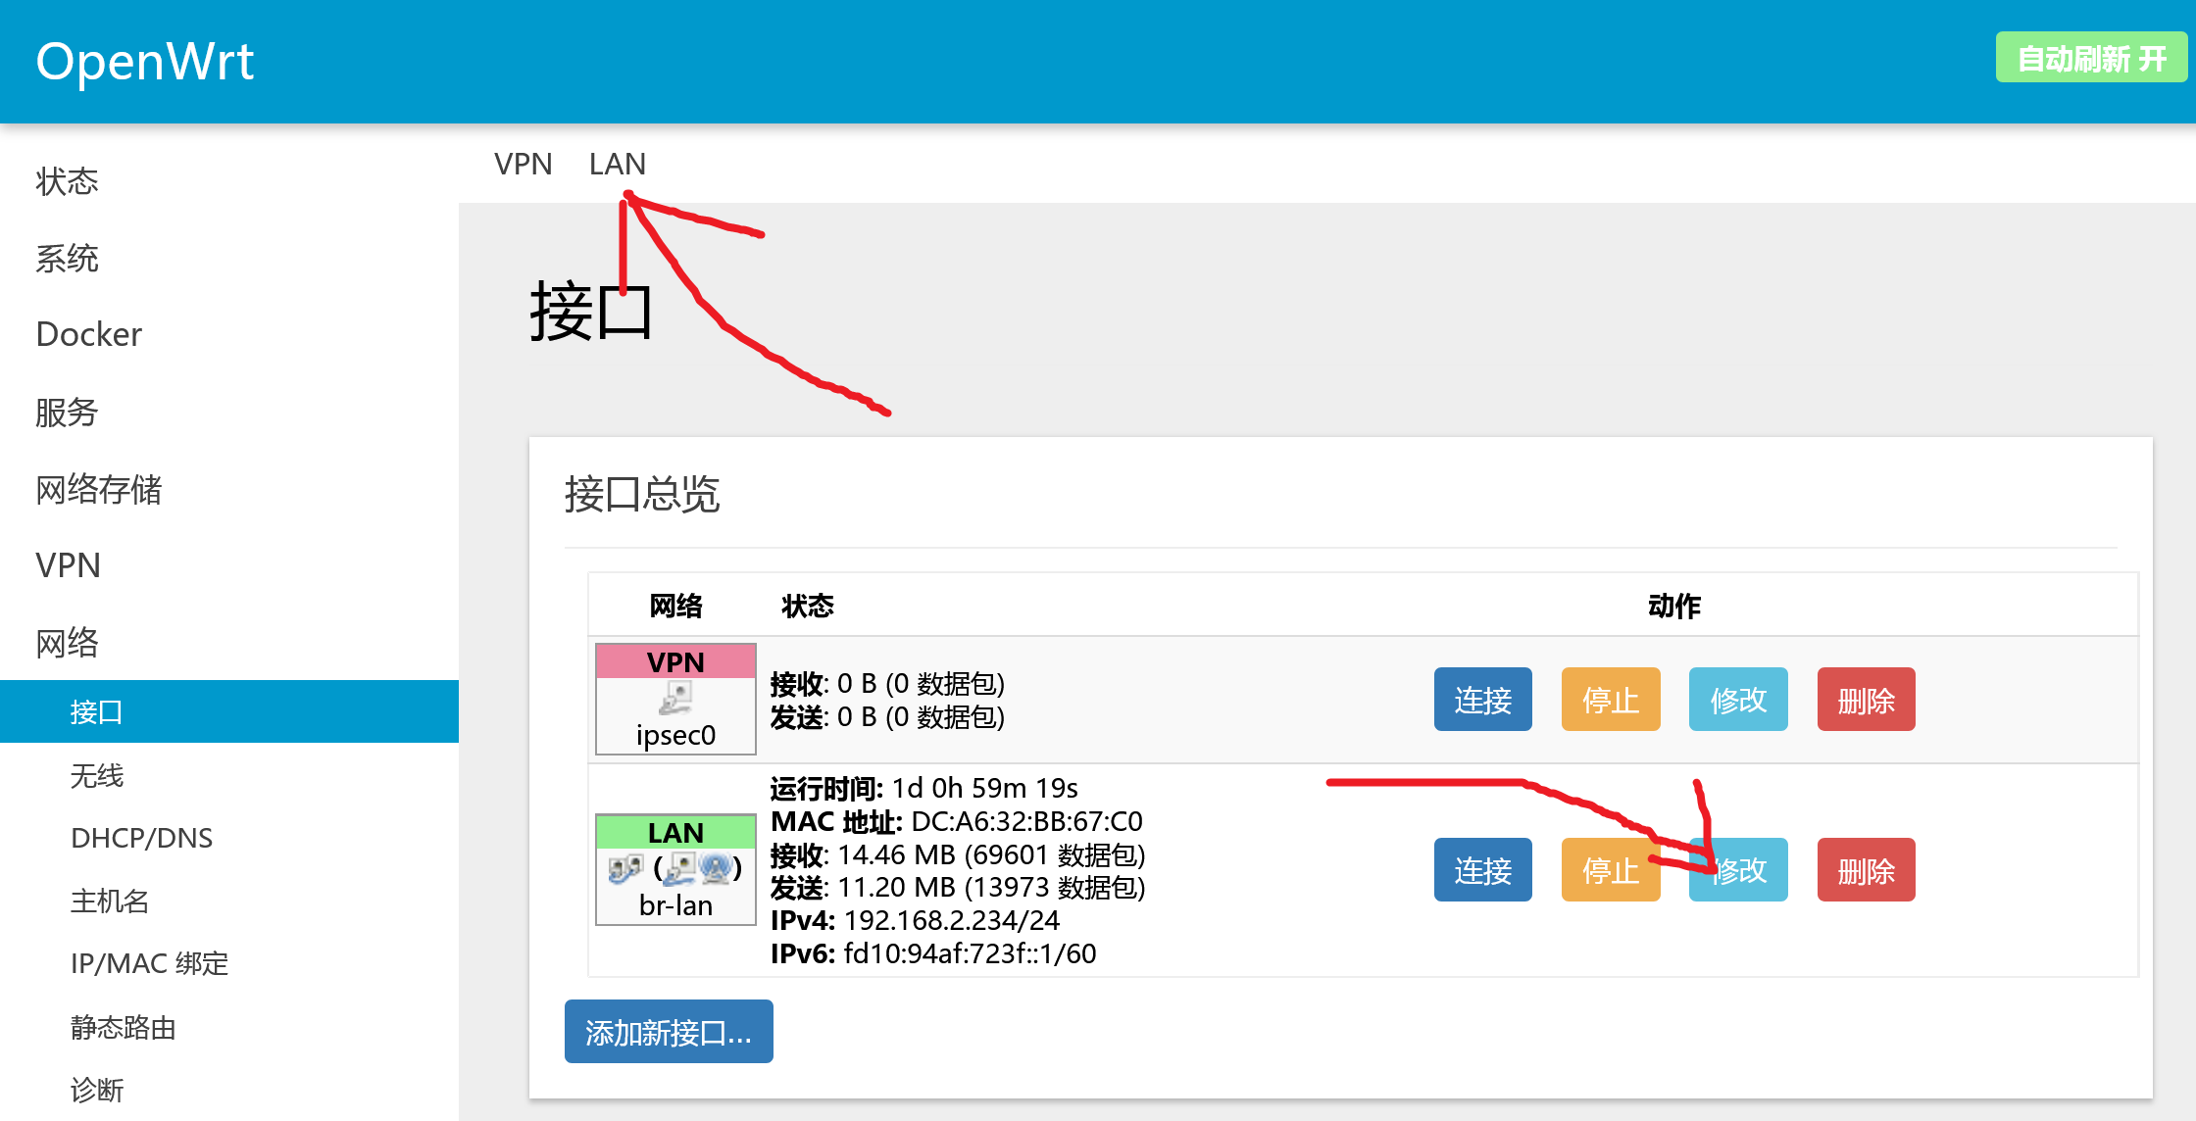The image size is (2196, 1121).
Task: Click the IPv4 192.168.2.234/24 text
Action: click(x=952, y=920)
